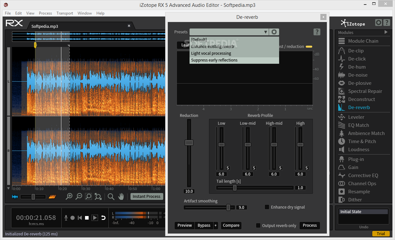Start recording with the round button
The image size is (395, 240).
click(73, 218)
